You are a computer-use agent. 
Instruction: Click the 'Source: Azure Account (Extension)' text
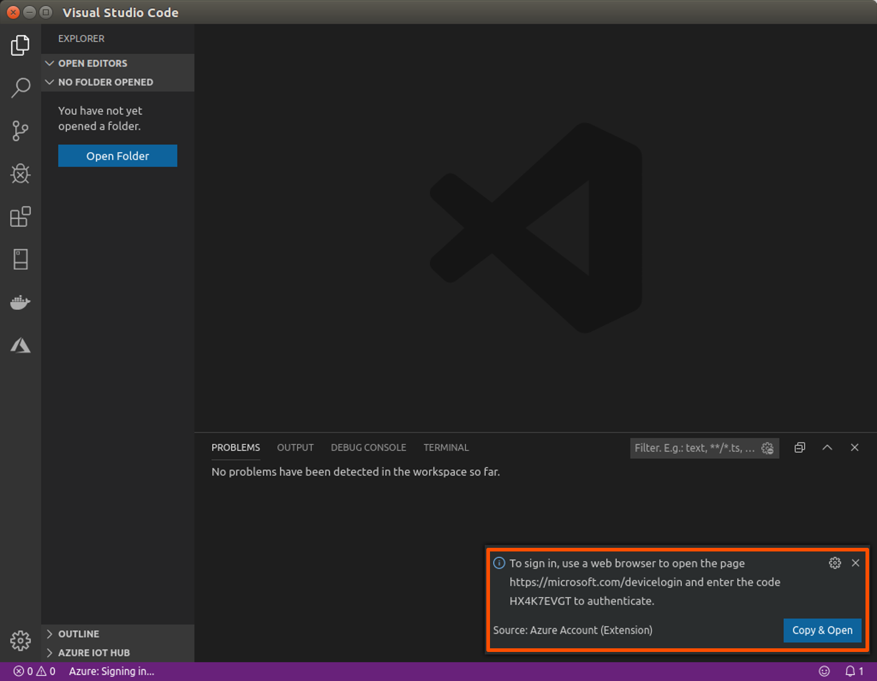pyautogui.click(x=573, y=630)
